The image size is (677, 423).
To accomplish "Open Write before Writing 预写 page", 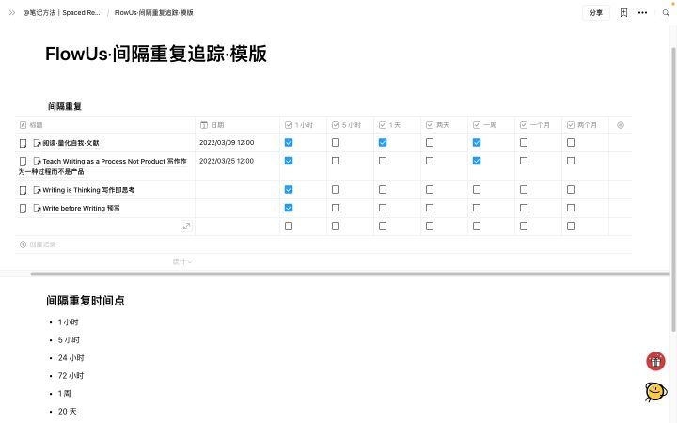I will [x=81, y=208].
